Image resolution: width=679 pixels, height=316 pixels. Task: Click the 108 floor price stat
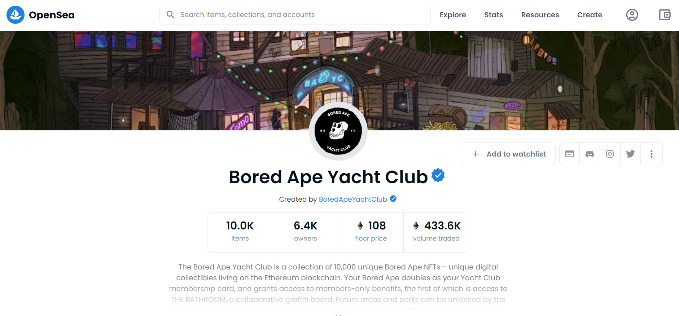[371, 232]
